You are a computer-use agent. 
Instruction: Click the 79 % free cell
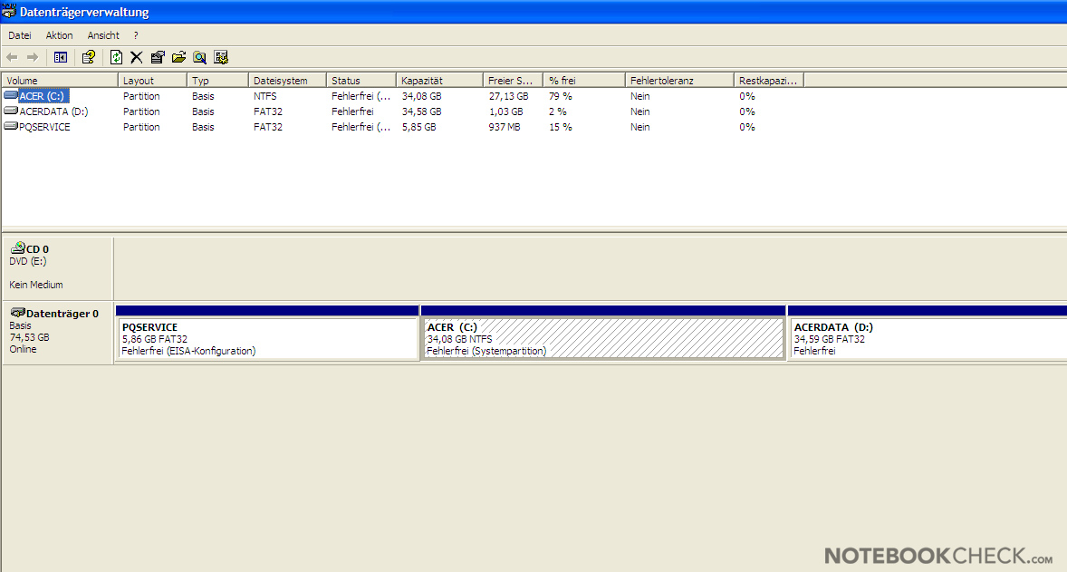(x=561, y=96)
